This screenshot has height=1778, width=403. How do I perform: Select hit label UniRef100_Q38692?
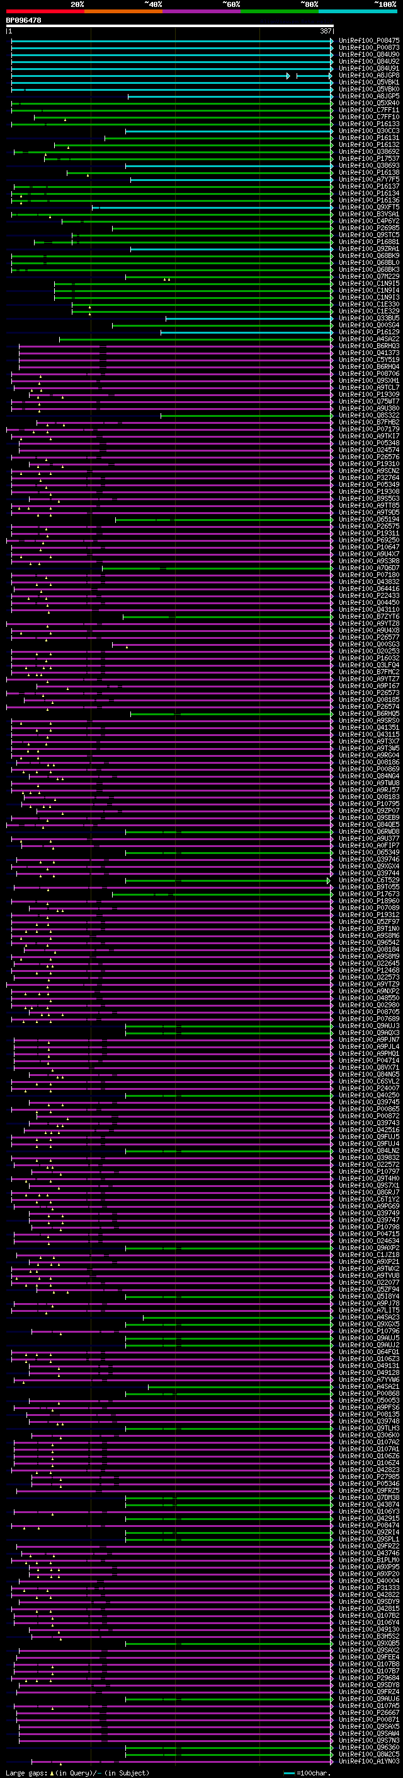(368, 152)
